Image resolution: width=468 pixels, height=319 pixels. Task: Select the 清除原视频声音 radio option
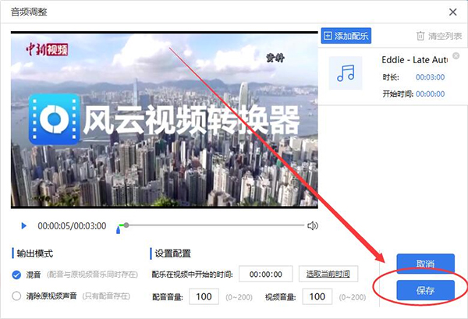pyautogui.click(x=17, y=296)
